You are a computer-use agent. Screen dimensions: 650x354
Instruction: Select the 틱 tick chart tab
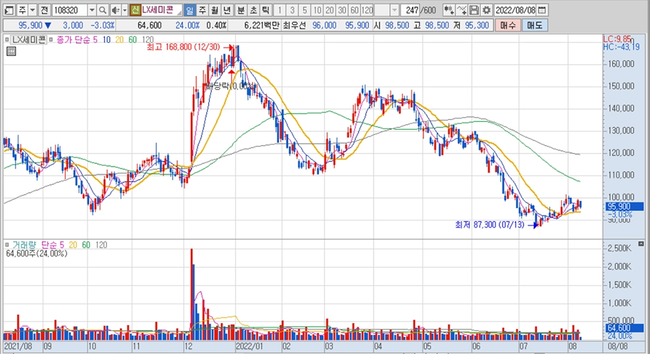(x=266, y=10)
